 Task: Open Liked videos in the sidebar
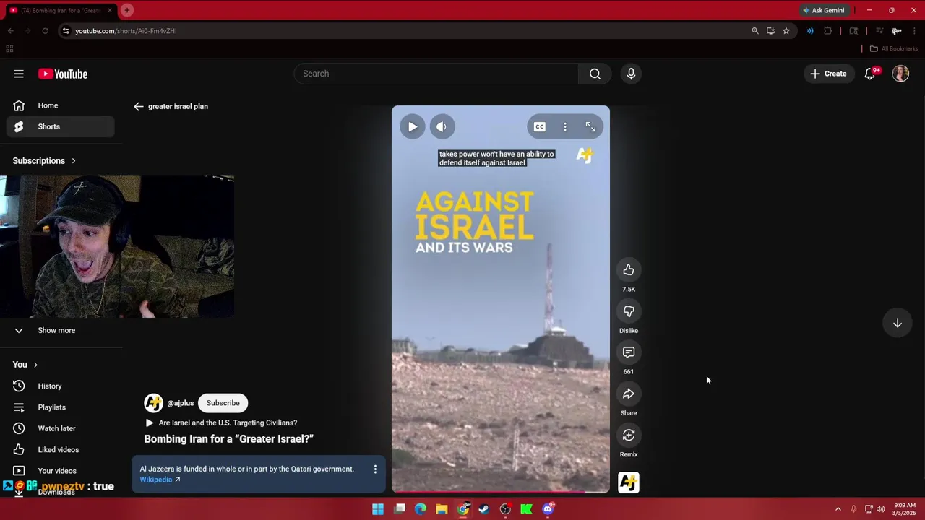click(61, 449)
